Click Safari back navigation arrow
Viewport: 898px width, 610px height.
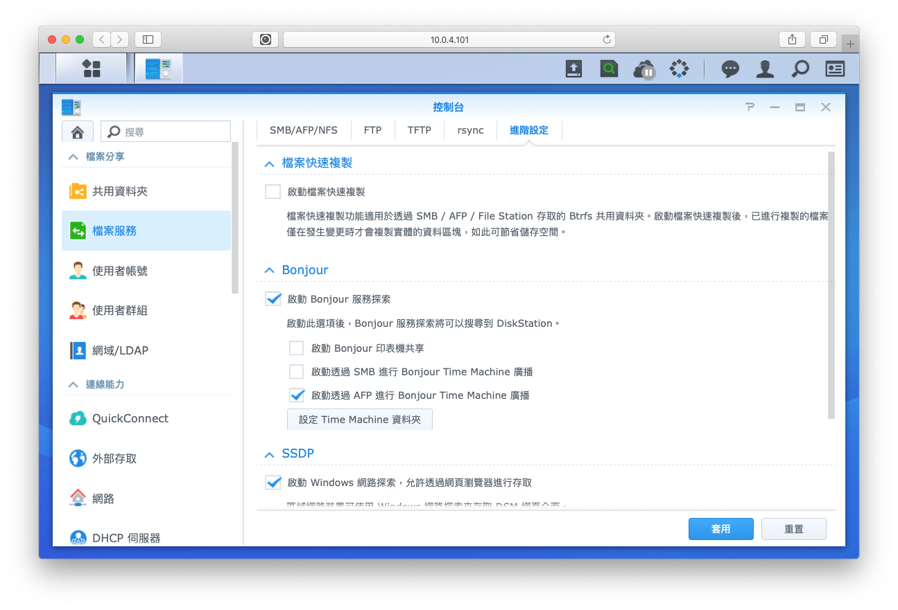pyautogui.click(x=102, y=39)
